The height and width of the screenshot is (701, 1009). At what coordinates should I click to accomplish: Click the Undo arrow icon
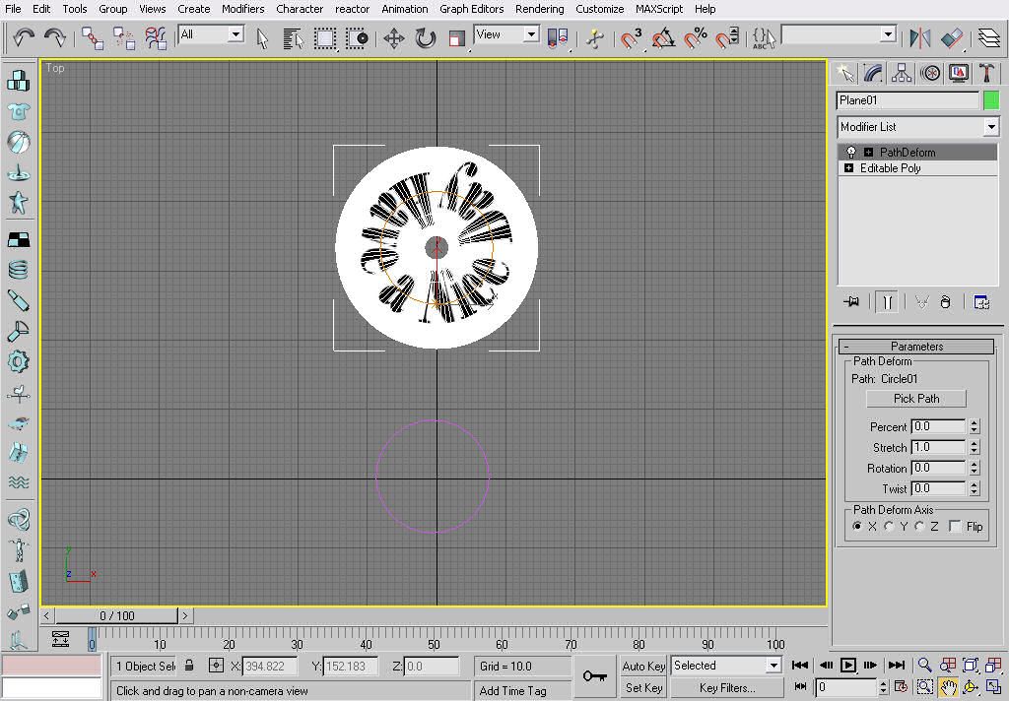(x=24, y=38)
